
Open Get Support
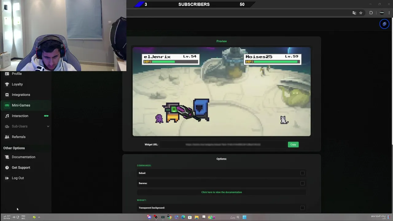(21, 168)
